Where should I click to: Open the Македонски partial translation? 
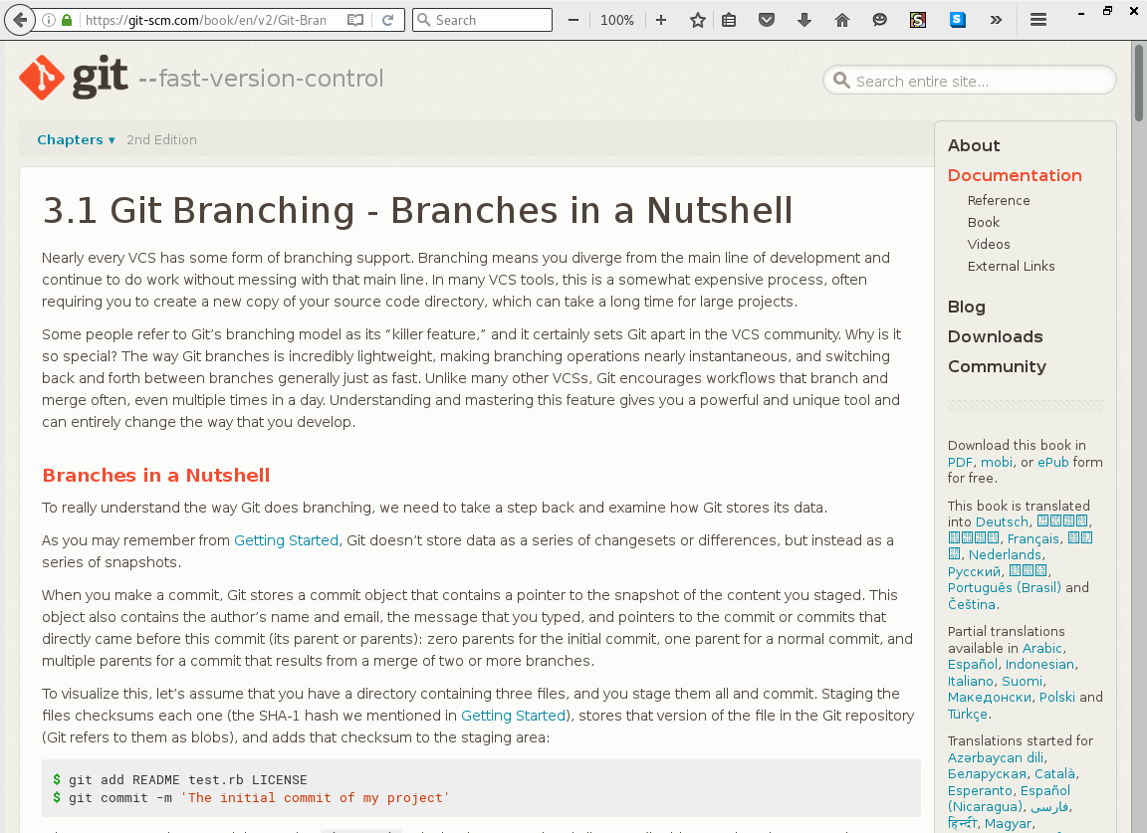click(989, 698)
